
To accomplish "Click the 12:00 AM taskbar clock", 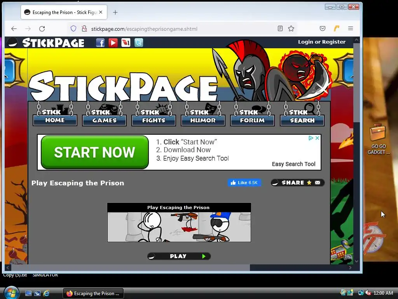I will coord(383,293).
